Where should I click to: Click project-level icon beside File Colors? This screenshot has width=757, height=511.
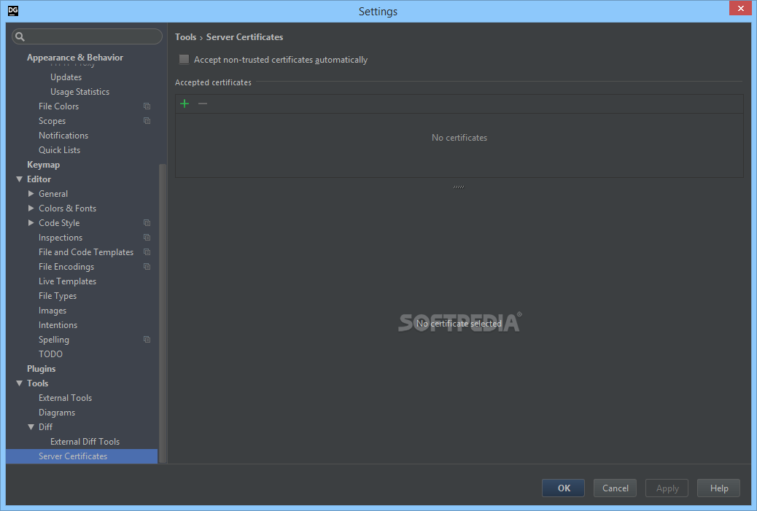click(147, 106)
